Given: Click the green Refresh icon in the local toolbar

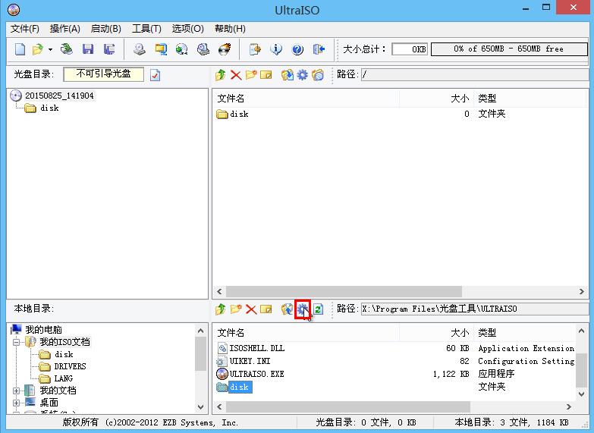Looking at the screenshot, I should click(318, 309).
